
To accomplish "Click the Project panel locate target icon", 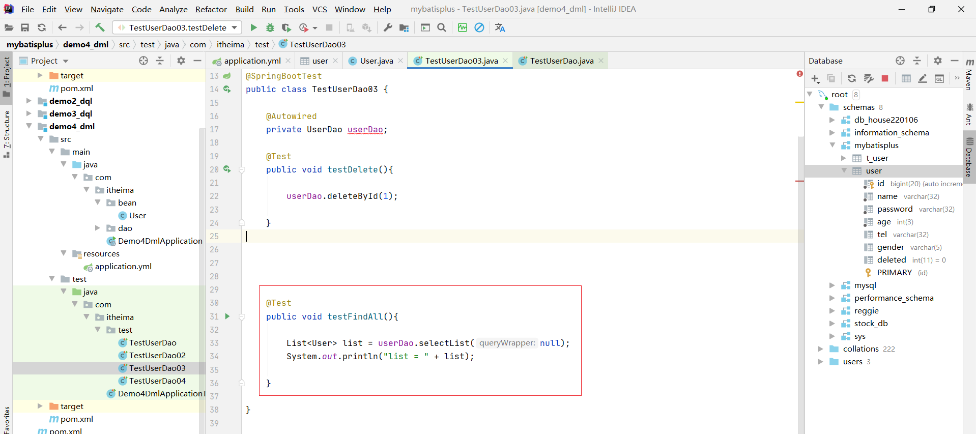I will 143,61.
